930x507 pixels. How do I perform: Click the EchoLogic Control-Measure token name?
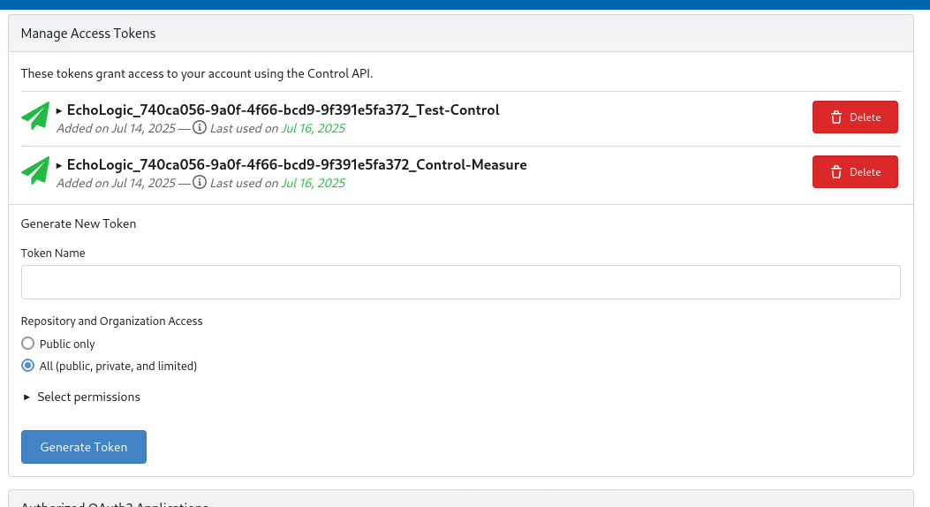point(297,164)
